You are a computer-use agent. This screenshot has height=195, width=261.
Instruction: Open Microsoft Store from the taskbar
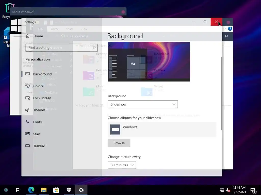coord(56,190)
